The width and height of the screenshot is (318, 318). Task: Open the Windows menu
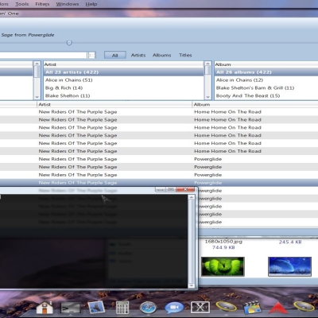[x=68, y=4]
